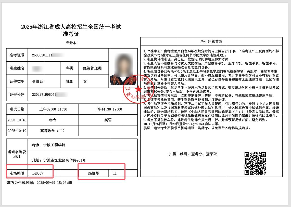Click the 政治 exam subject cell

pyautogui.click(x=52, y=120)
